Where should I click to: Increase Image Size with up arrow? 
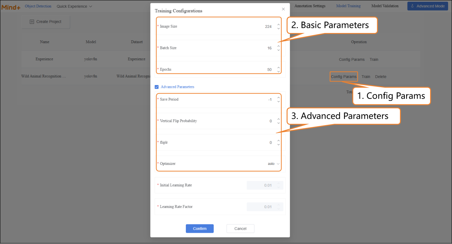[279, 25]
